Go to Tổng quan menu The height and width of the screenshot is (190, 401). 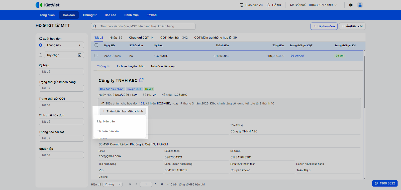tap(47, 15)
